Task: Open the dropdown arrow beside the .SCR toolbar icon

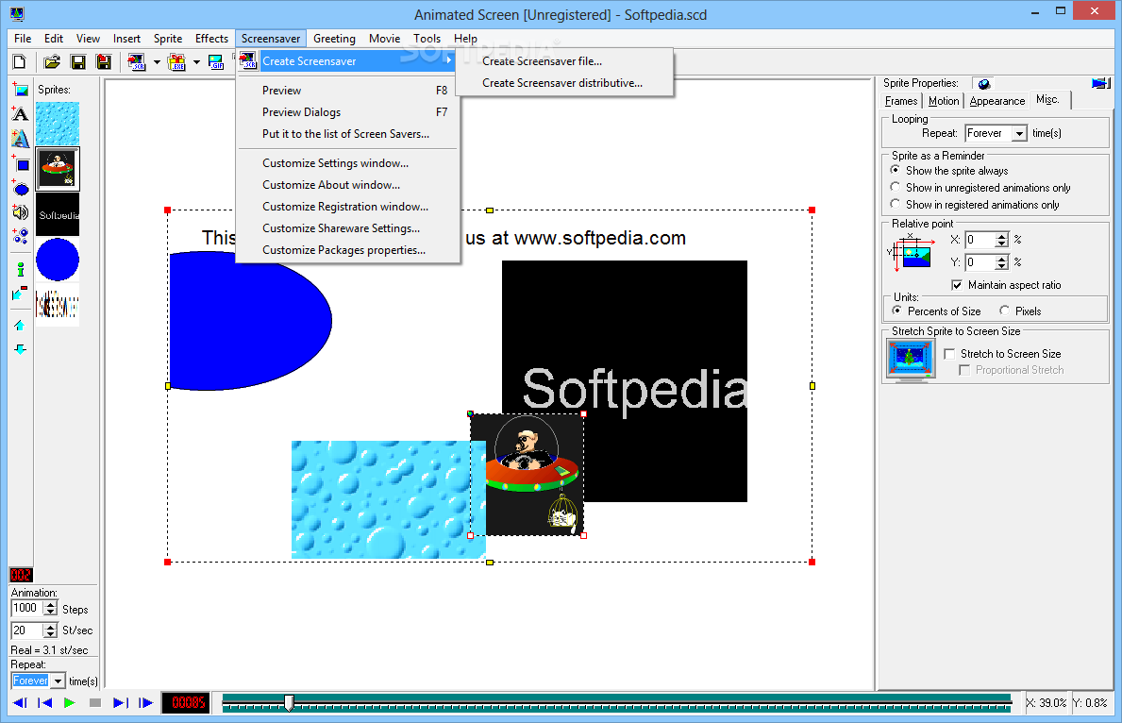Action: (x=157, y=62)
